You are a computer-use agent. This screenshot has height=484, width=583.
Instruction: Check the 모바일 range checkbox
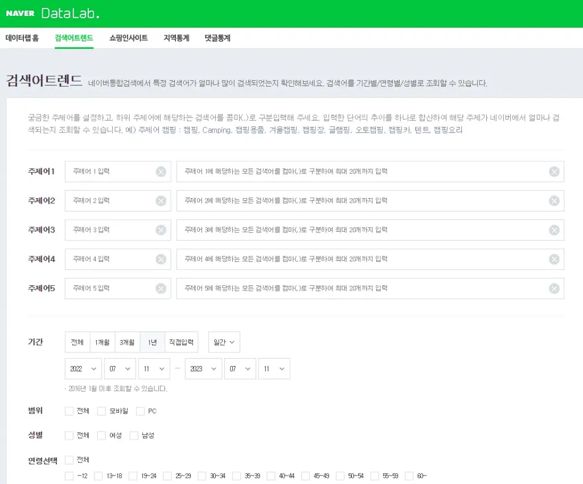coord(101,411)
